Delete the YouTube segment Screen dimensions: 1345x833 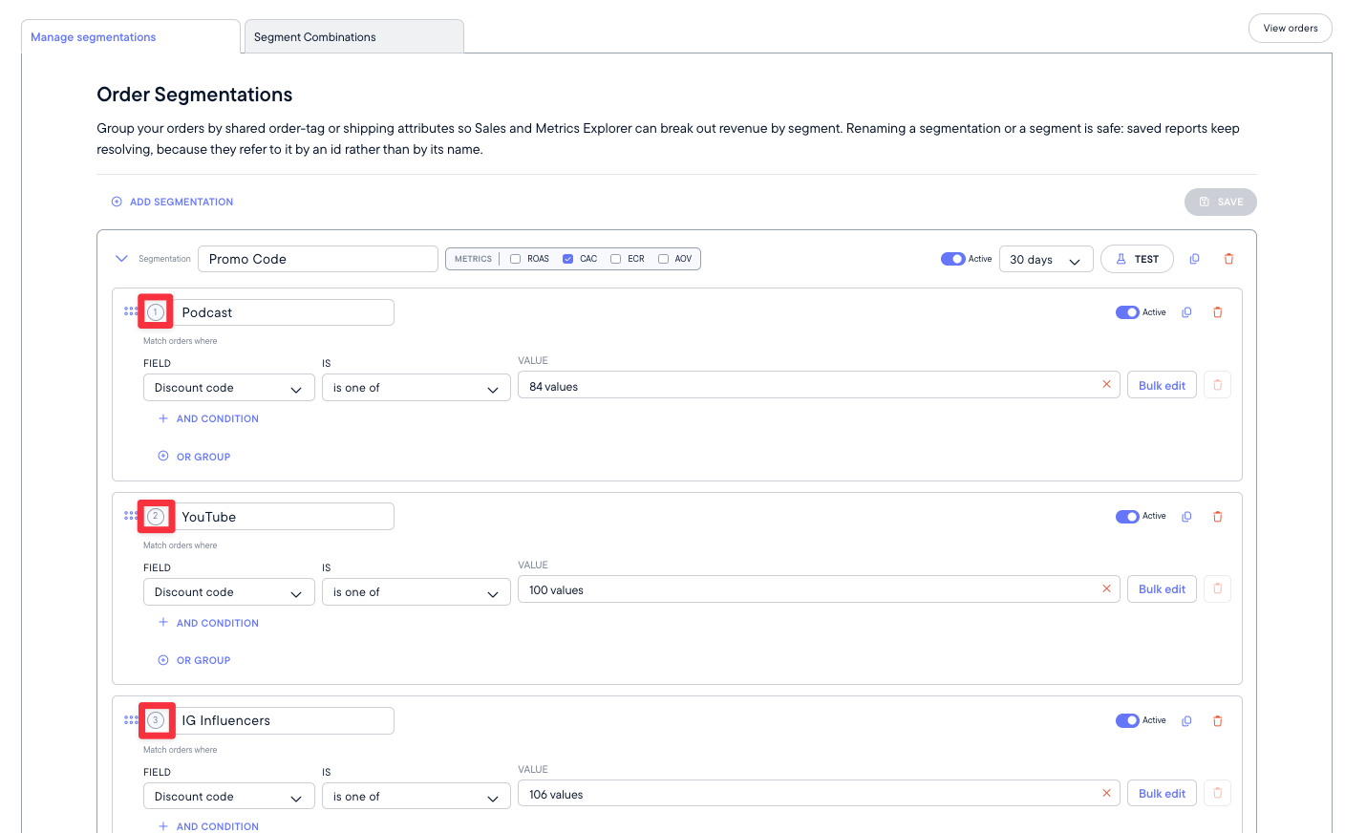tap(1217, 517)
